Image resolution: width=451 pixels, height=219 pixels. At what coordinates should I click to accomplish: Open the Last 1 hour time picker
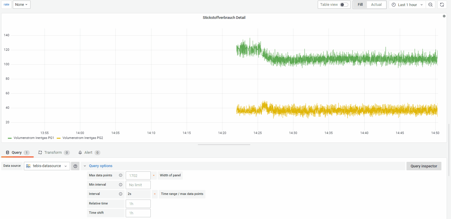(407, 5)
